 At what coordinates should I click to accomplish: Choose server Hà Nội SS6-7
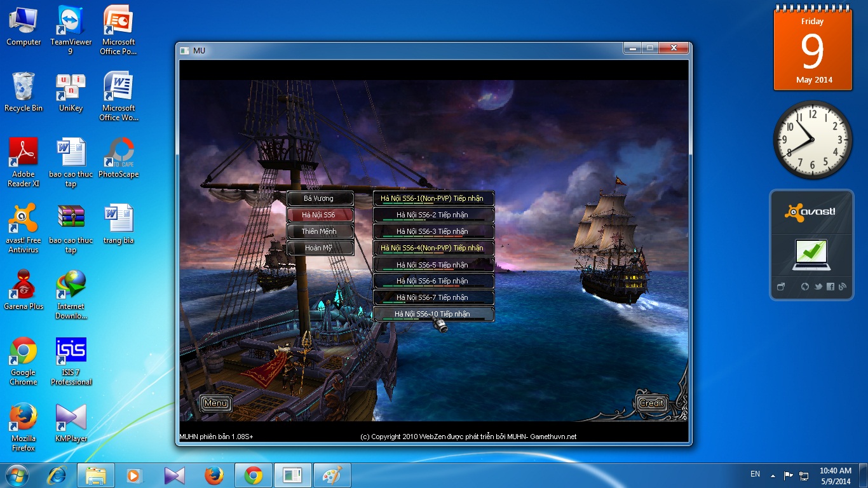pyautogui.click(x=433, y=297)
